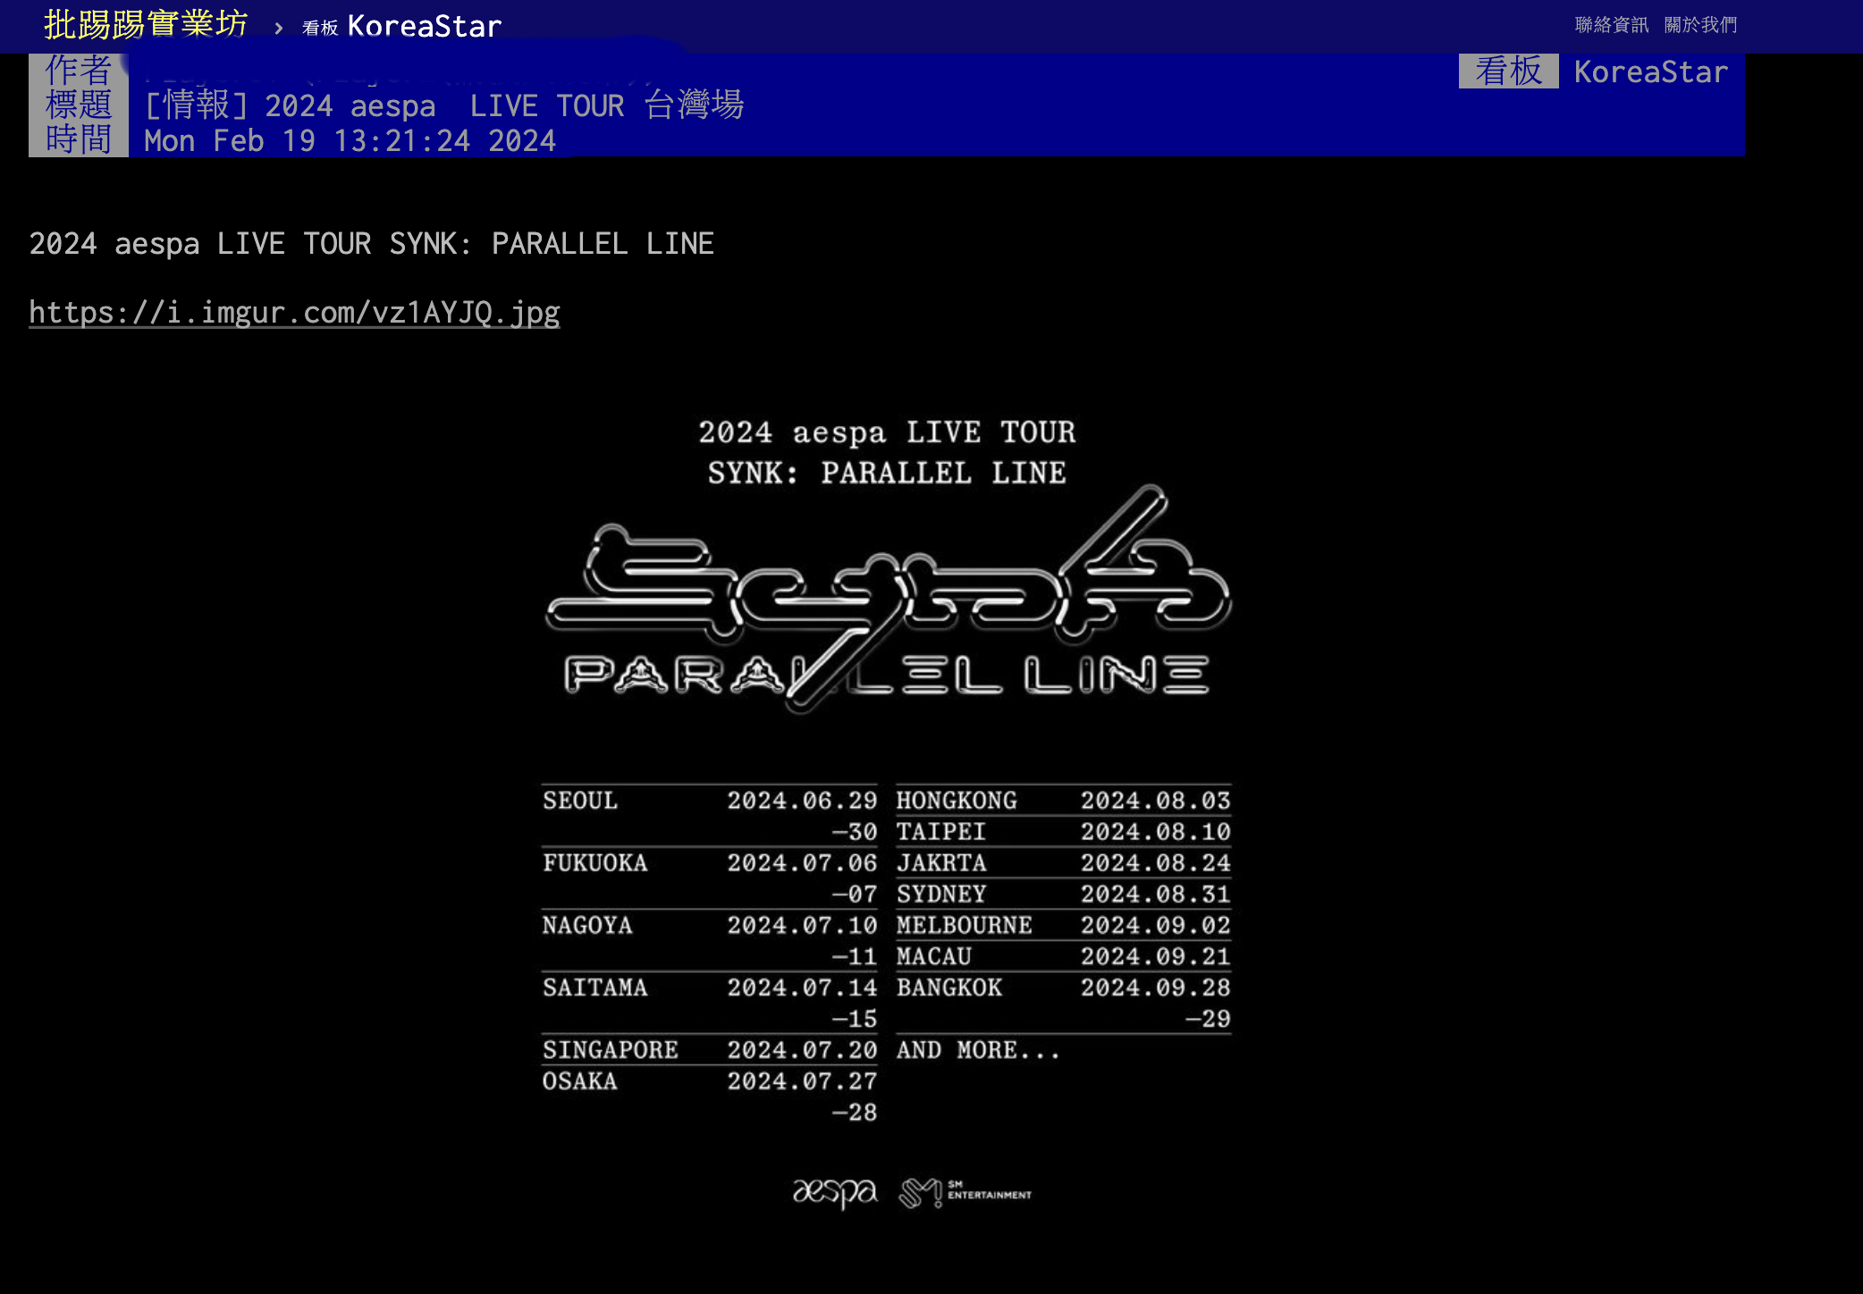Go to the KoreaStar board in breadcrumb
Image resolution: width=1863 pixels, height=1294 pixels.
click(x=402, y=26)
